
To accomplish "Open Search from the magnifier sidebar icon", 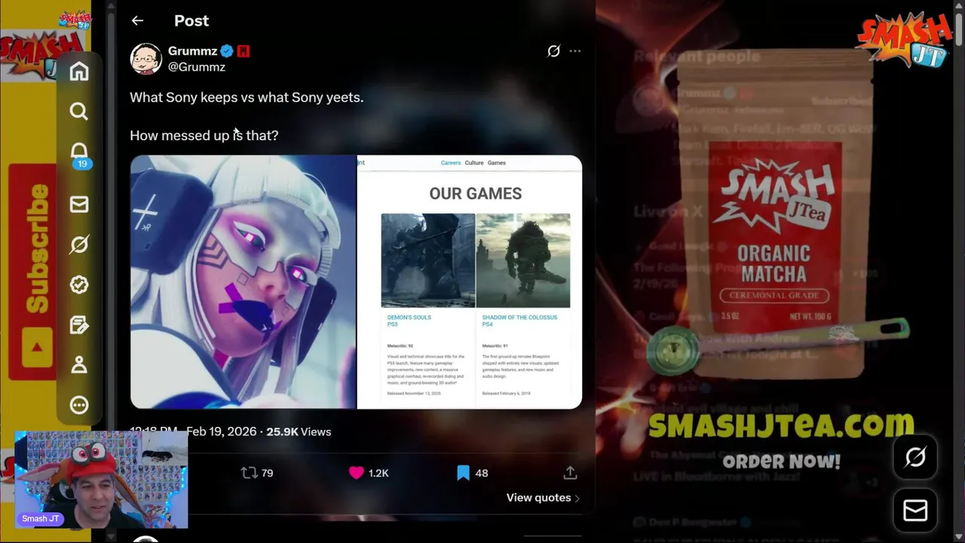I will coord(79,112).
